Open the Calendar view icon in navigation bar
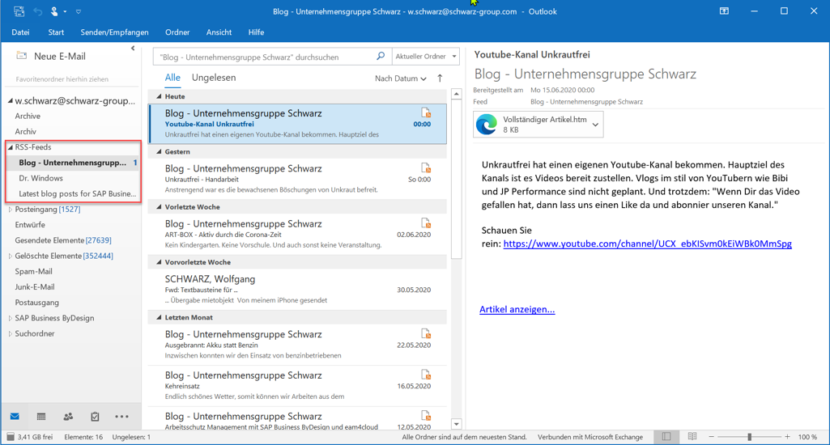The height and width of the screenshot is (445, 830). 41,417
